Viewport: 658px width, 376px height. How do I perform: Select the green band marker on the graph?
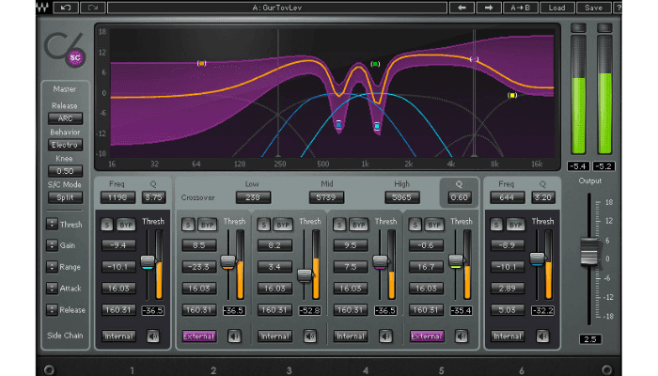[375, 64]
